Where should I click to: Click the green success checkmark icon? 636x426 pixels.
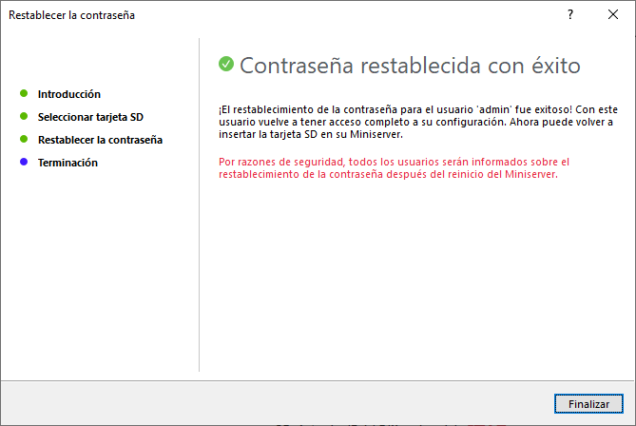pyautogui.click(x=226, y=64)
